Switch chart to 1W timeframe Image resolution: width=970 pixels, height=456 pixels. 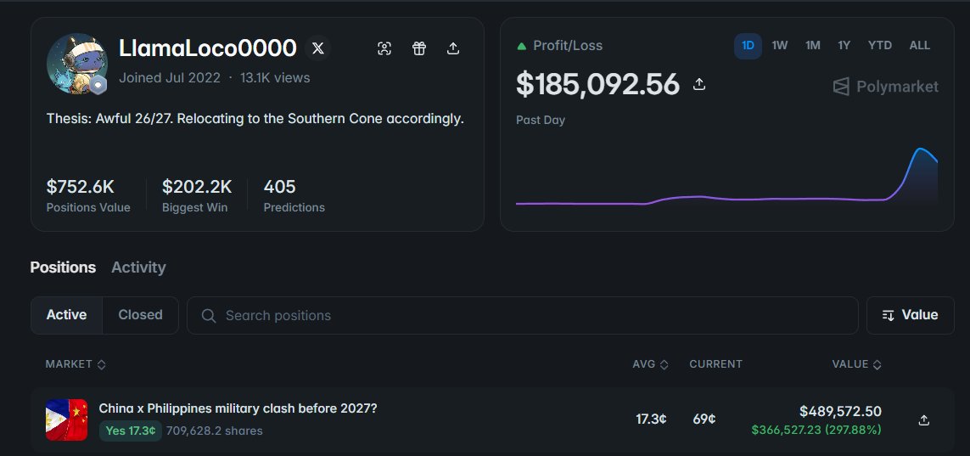point(779,46)
